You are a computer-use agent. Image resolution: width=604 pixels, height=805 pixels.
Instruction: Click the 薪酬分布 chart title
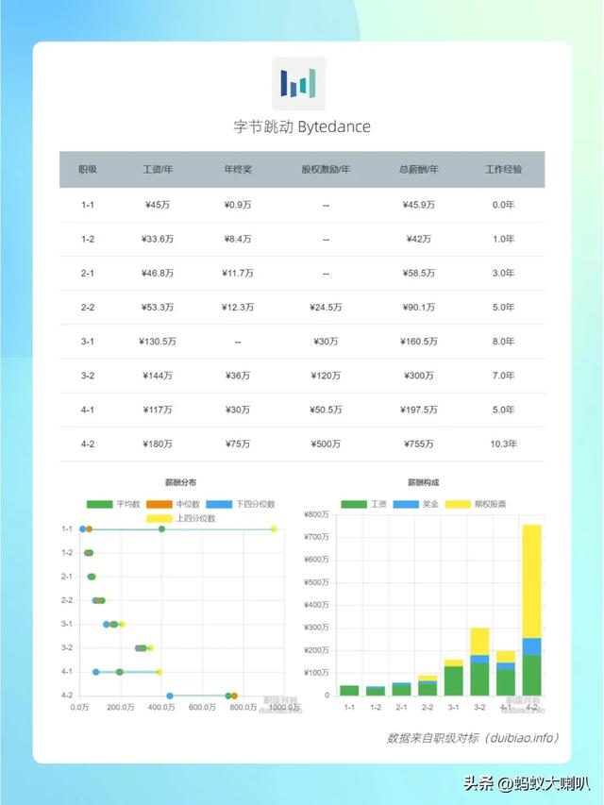point(181,482)
